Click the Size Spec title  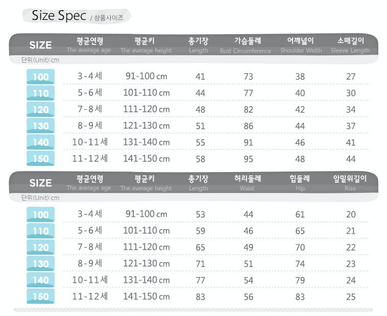tap(59, 16)
